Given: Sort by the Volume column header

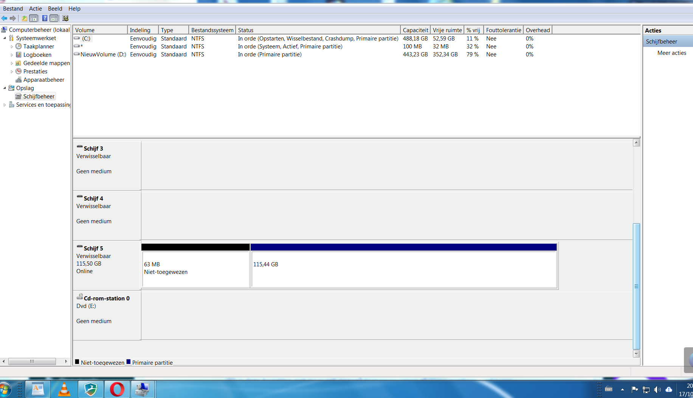Looking at the screenshot, I should (x=100, y=30).
